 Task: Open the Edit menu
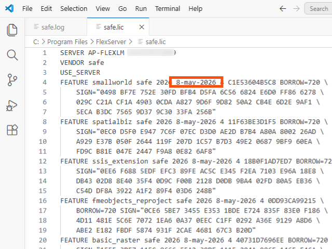point(46,9)
